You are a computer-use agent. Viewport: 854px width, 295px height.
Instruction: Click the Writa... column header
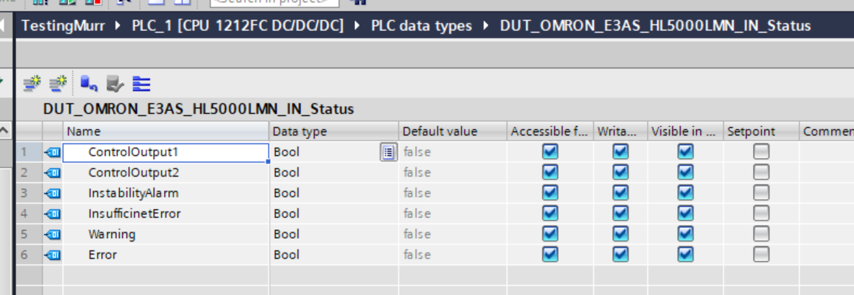point(620,131)
